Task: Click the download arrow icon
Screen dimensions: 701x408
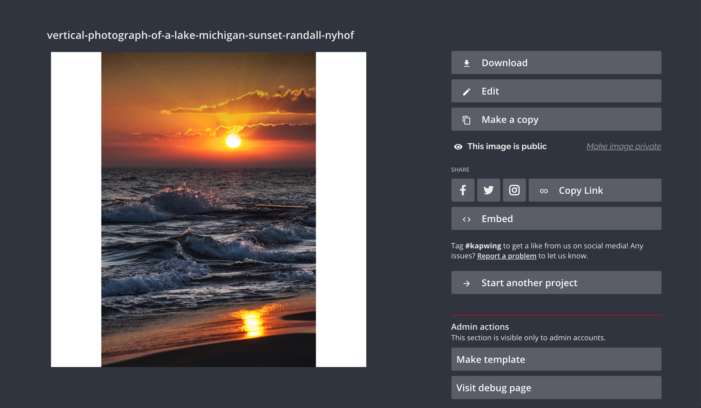Action: (467, 63)
